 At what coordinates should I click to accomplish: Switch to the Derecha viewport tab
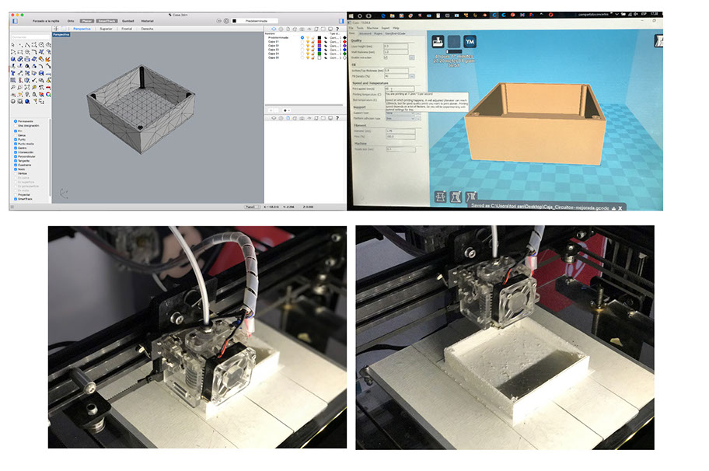(148, 29)
